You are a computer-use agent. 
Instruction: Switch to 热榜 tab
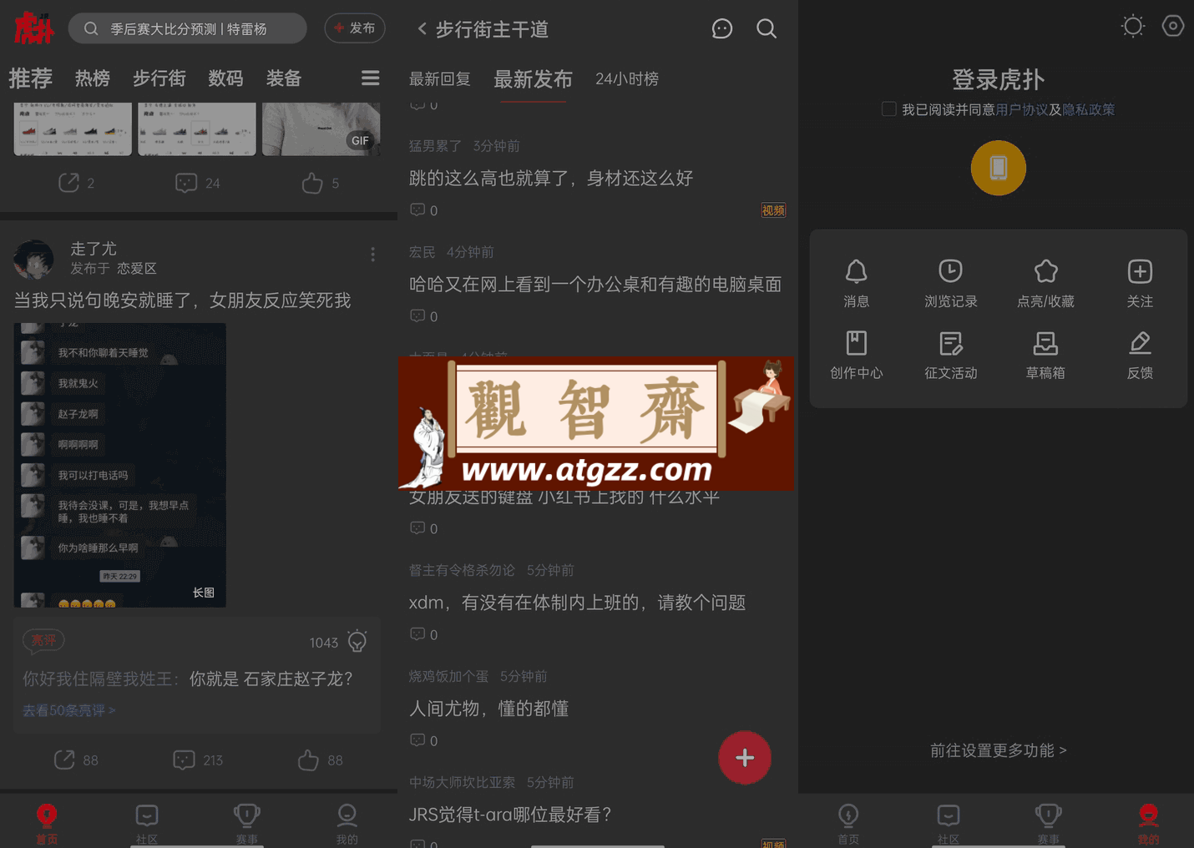point(93,78)
